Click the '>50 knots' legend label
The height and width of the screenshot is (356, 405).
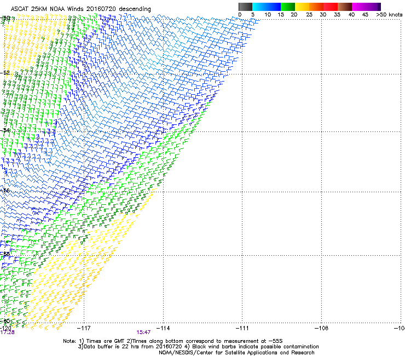[389, 14]
